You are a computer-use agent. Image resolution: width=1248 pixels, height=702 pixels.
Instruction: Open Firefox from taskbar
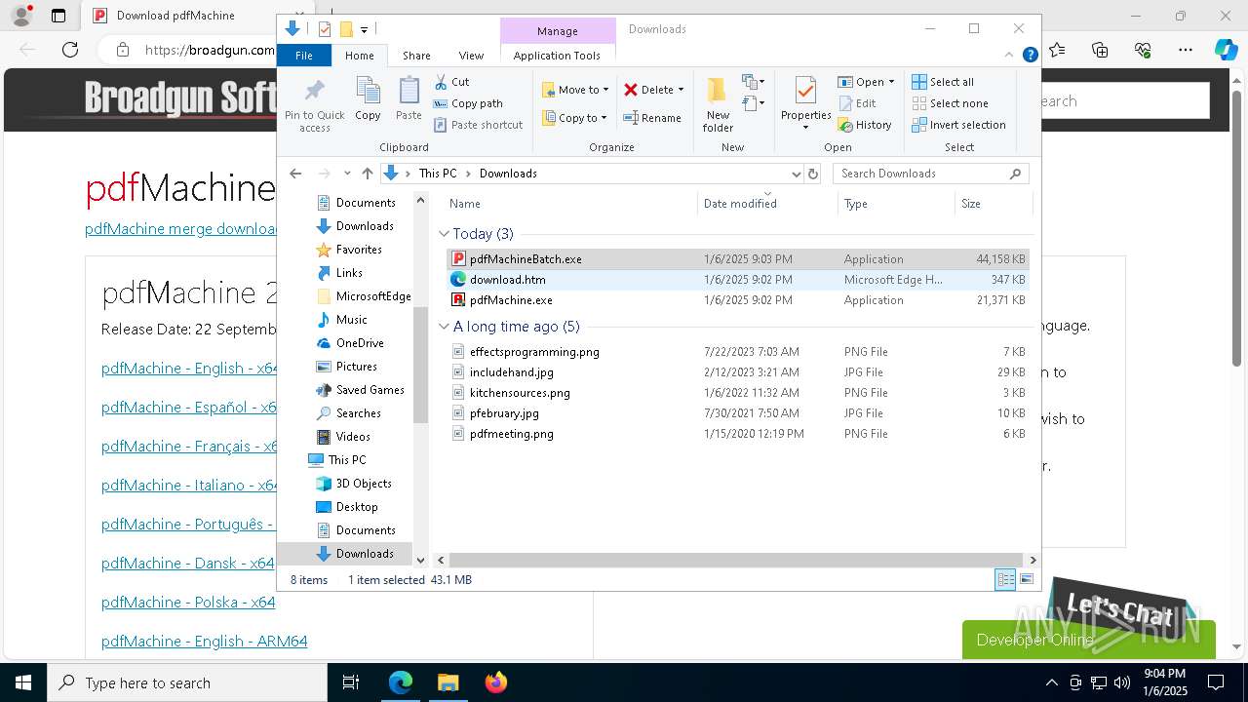[496, 682]
